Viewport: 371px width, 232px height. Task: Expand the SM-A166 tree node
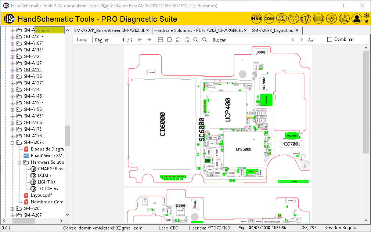[12, 123]
